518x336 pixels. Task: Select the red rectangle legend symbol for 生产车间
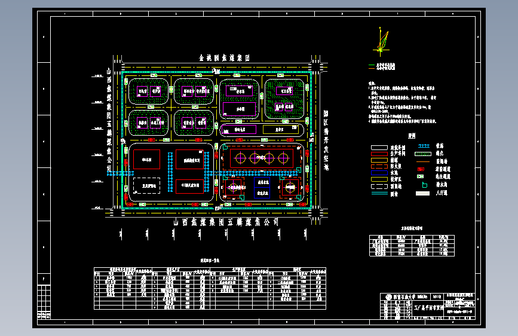379,154
